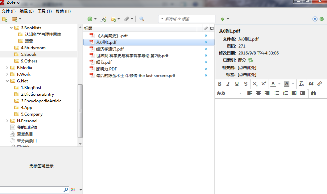
Task: Click the green Sync icon
Action: tap(322, 19)
